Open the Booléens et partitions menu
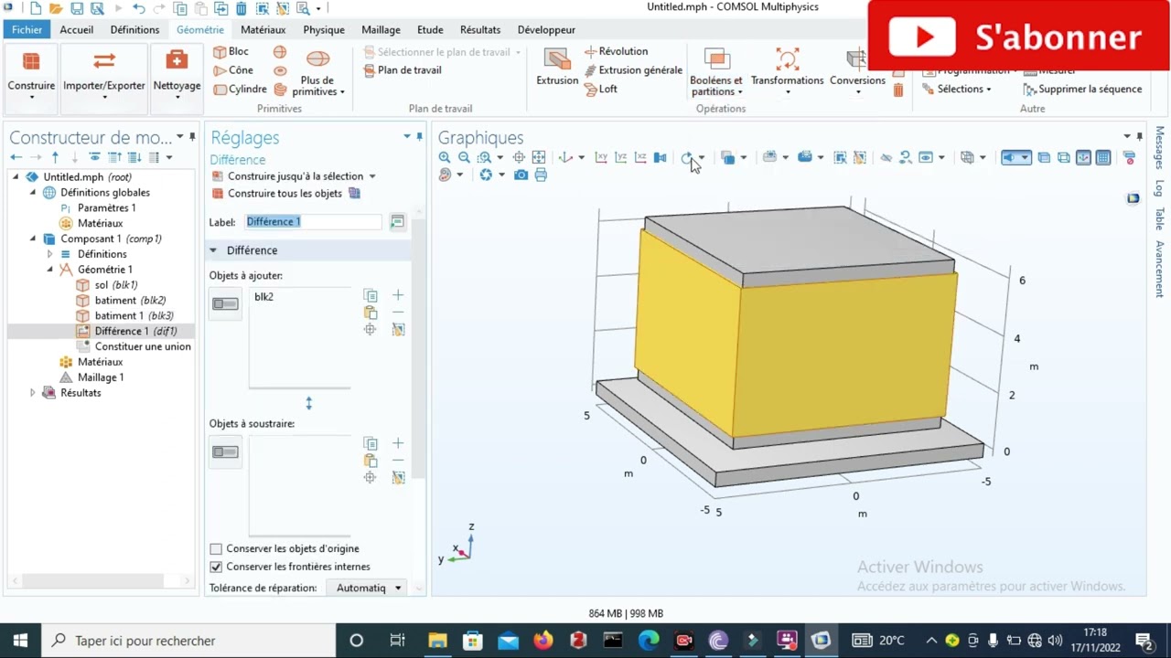1171x658 pixels. (716, 74)
